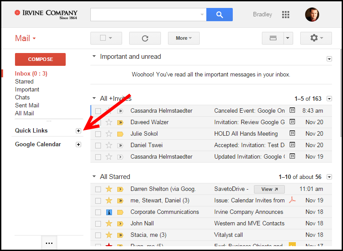This screenshot has width=343, height=251.
Task: Open Important and unread section options menu
Action: pyautogui.click(x=329, y=59)
